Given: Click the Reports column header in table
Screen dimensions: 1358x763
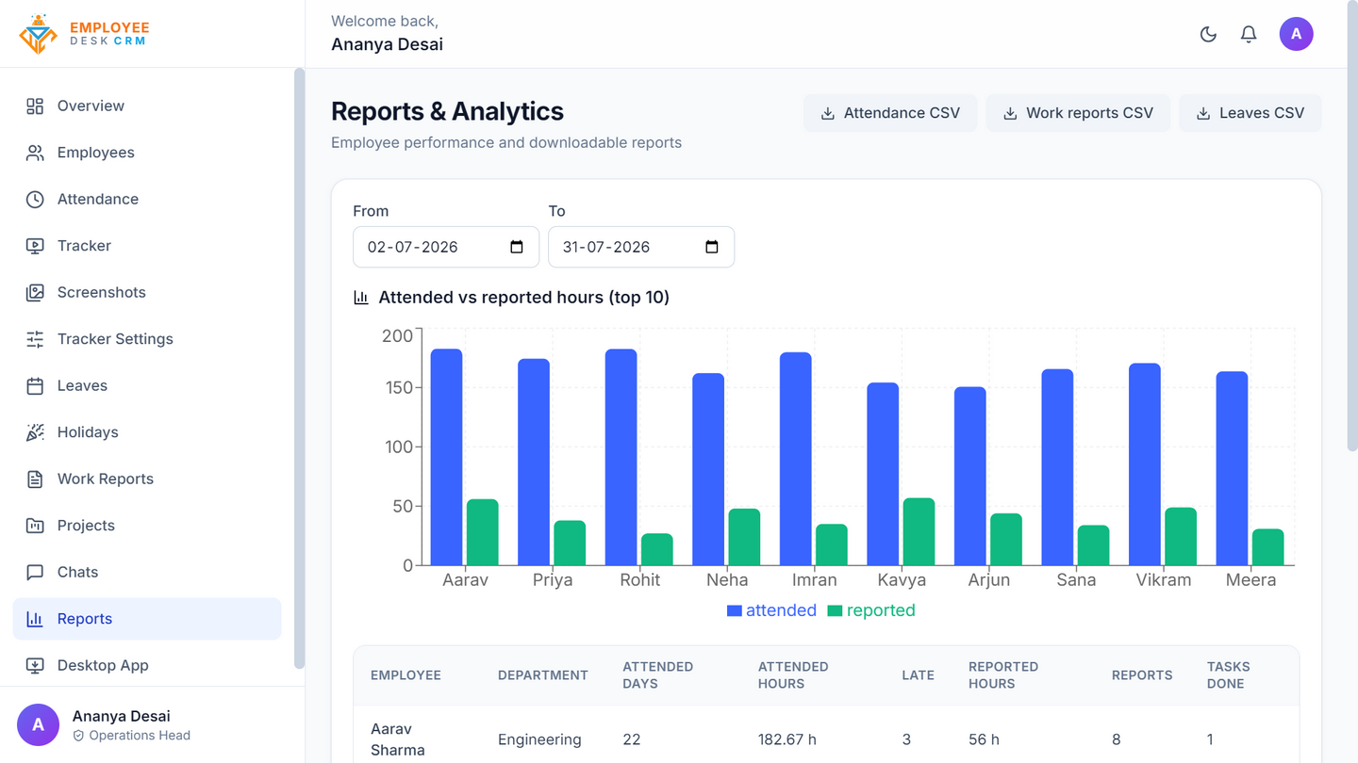Looking at the screenshot, I should click(x=1142, y=675).
